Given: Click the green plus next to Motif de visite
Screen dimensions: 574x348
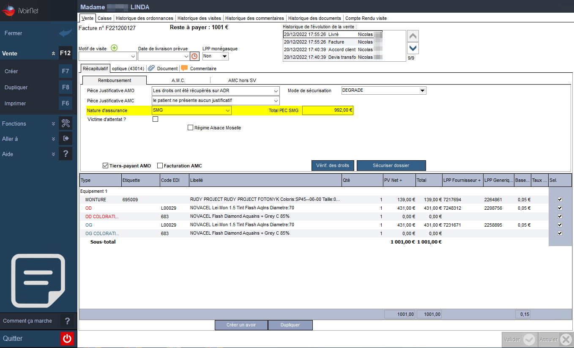Looking at the screenshot, I should 114,48.
